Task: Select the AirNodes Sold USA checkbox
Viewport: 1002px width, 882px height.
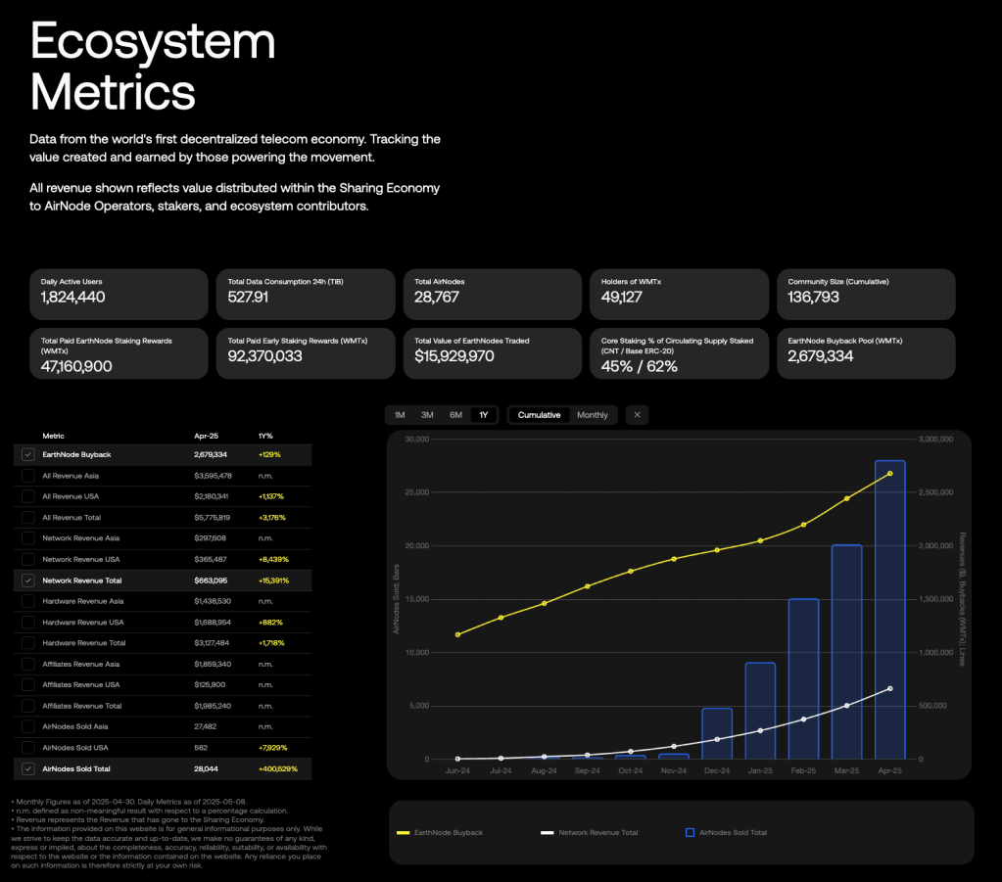Action: coord(28,748)
